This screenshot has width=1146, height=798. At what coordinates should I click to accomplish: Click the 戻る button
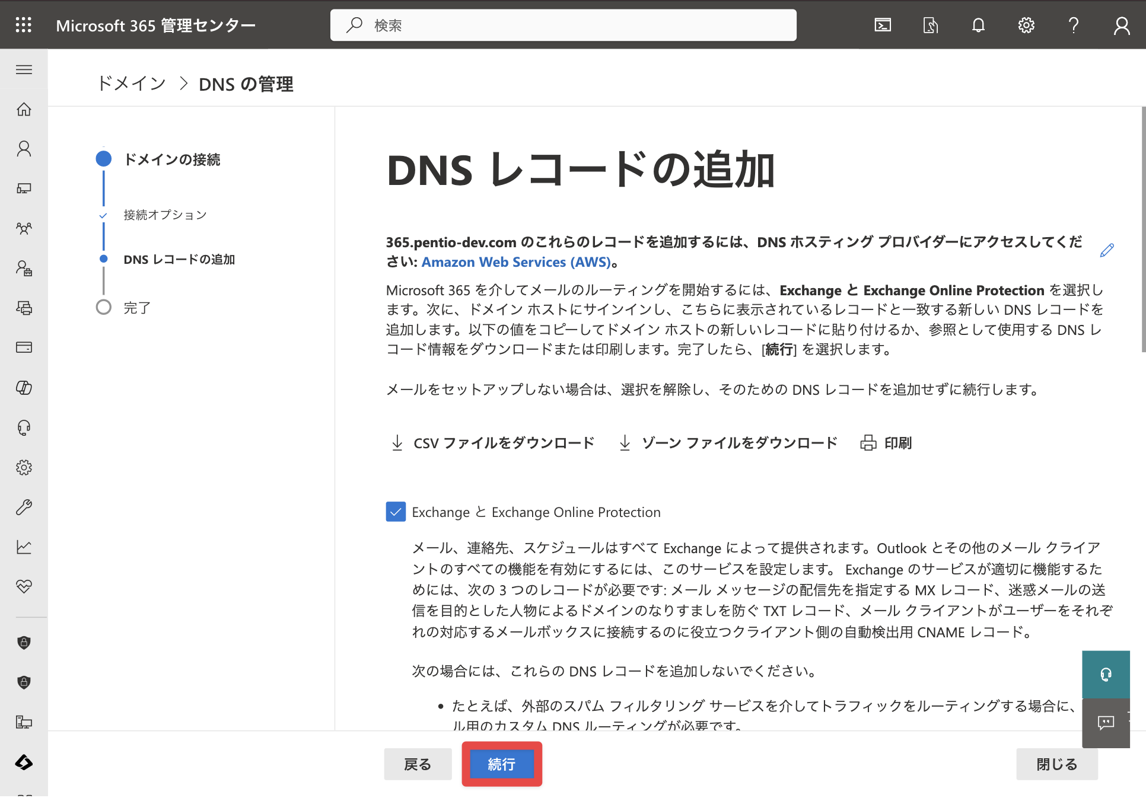418,764
